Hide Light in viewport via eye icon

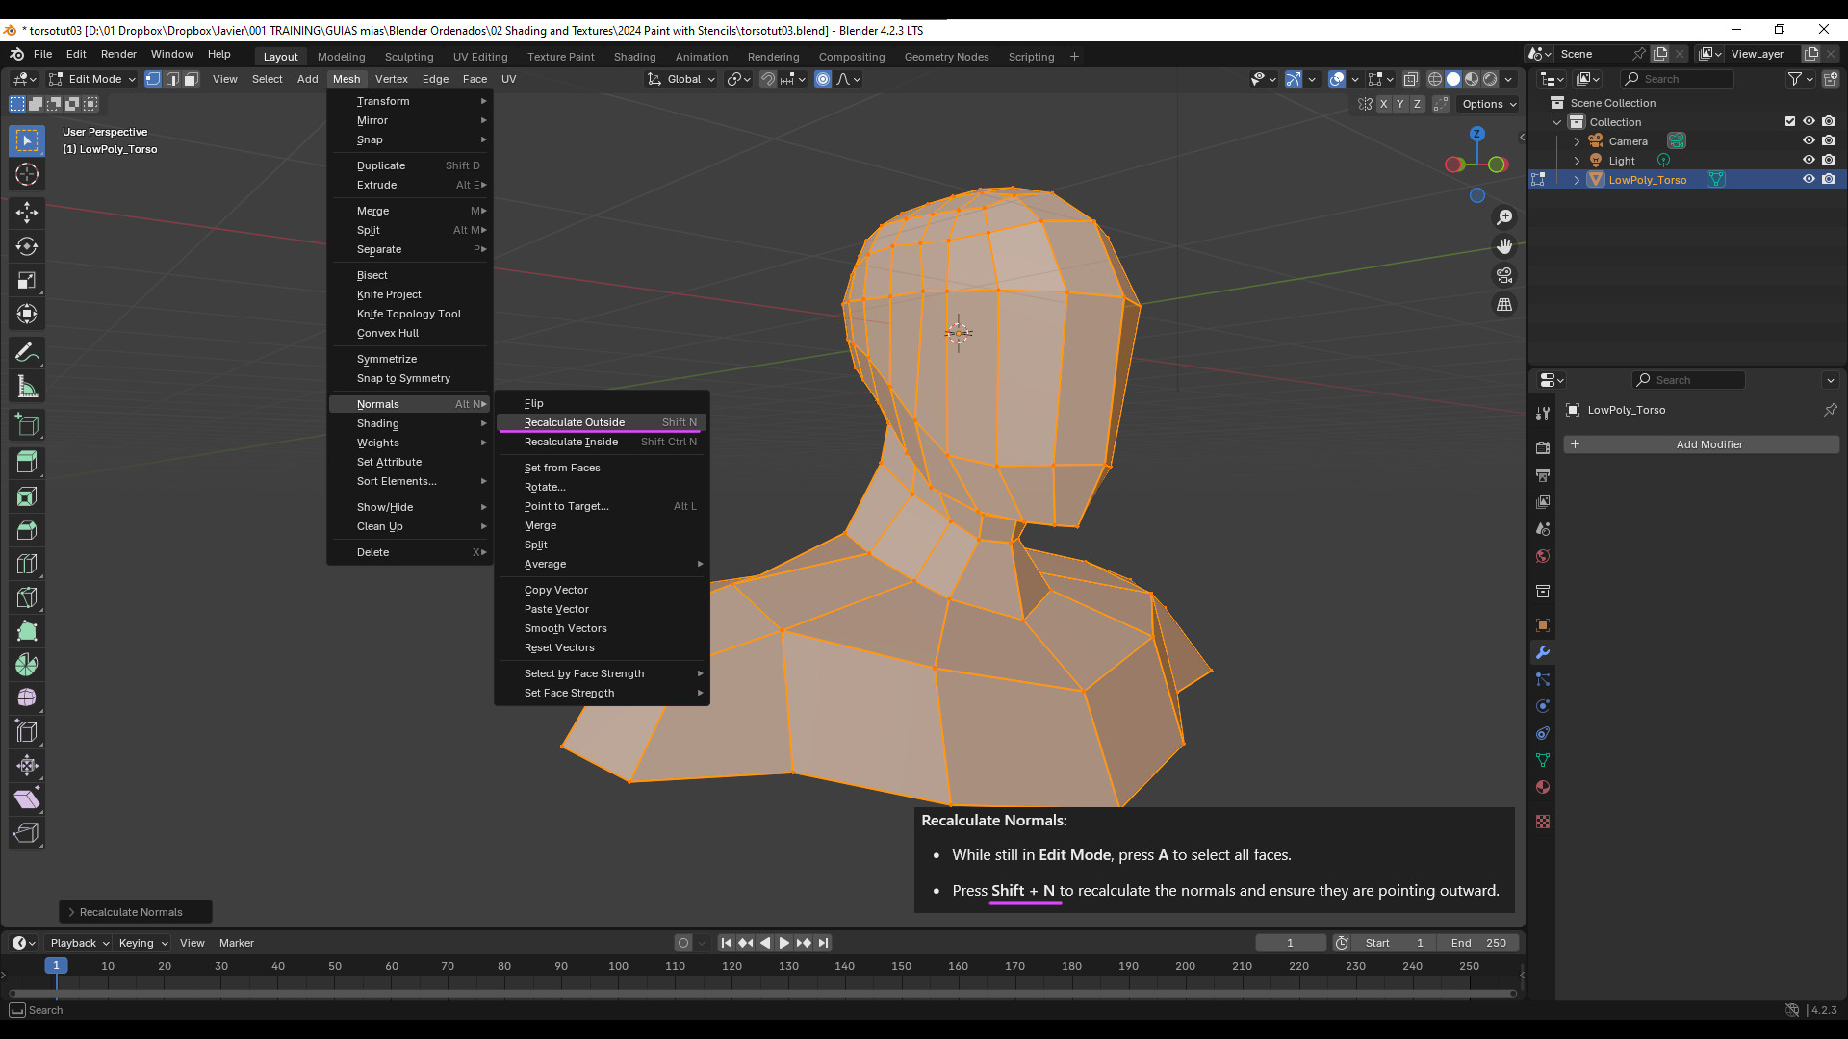(1809, 160)
